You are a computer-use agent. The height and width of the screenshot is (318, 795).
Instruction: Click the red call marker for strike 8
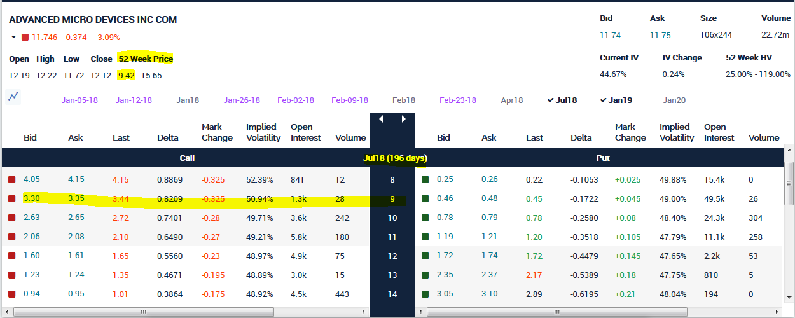12,180
